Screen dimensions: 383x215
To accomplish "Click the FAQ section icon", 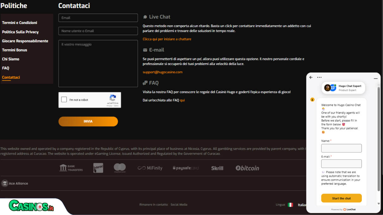I will click(x=145, y=83).
